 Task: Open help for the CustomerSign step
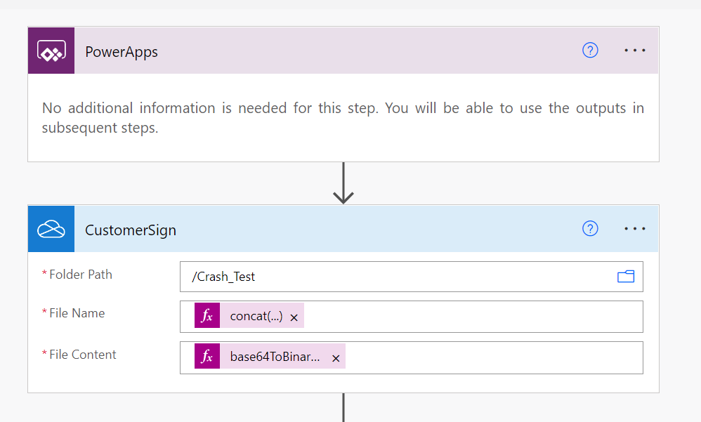(x=590, y=228)
